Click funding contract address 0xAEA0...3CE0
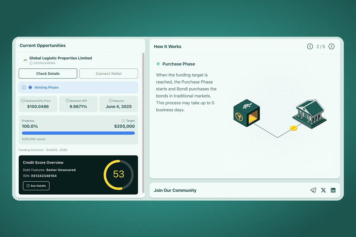Screen dimensions: 356x237 [x=57, y=150]
